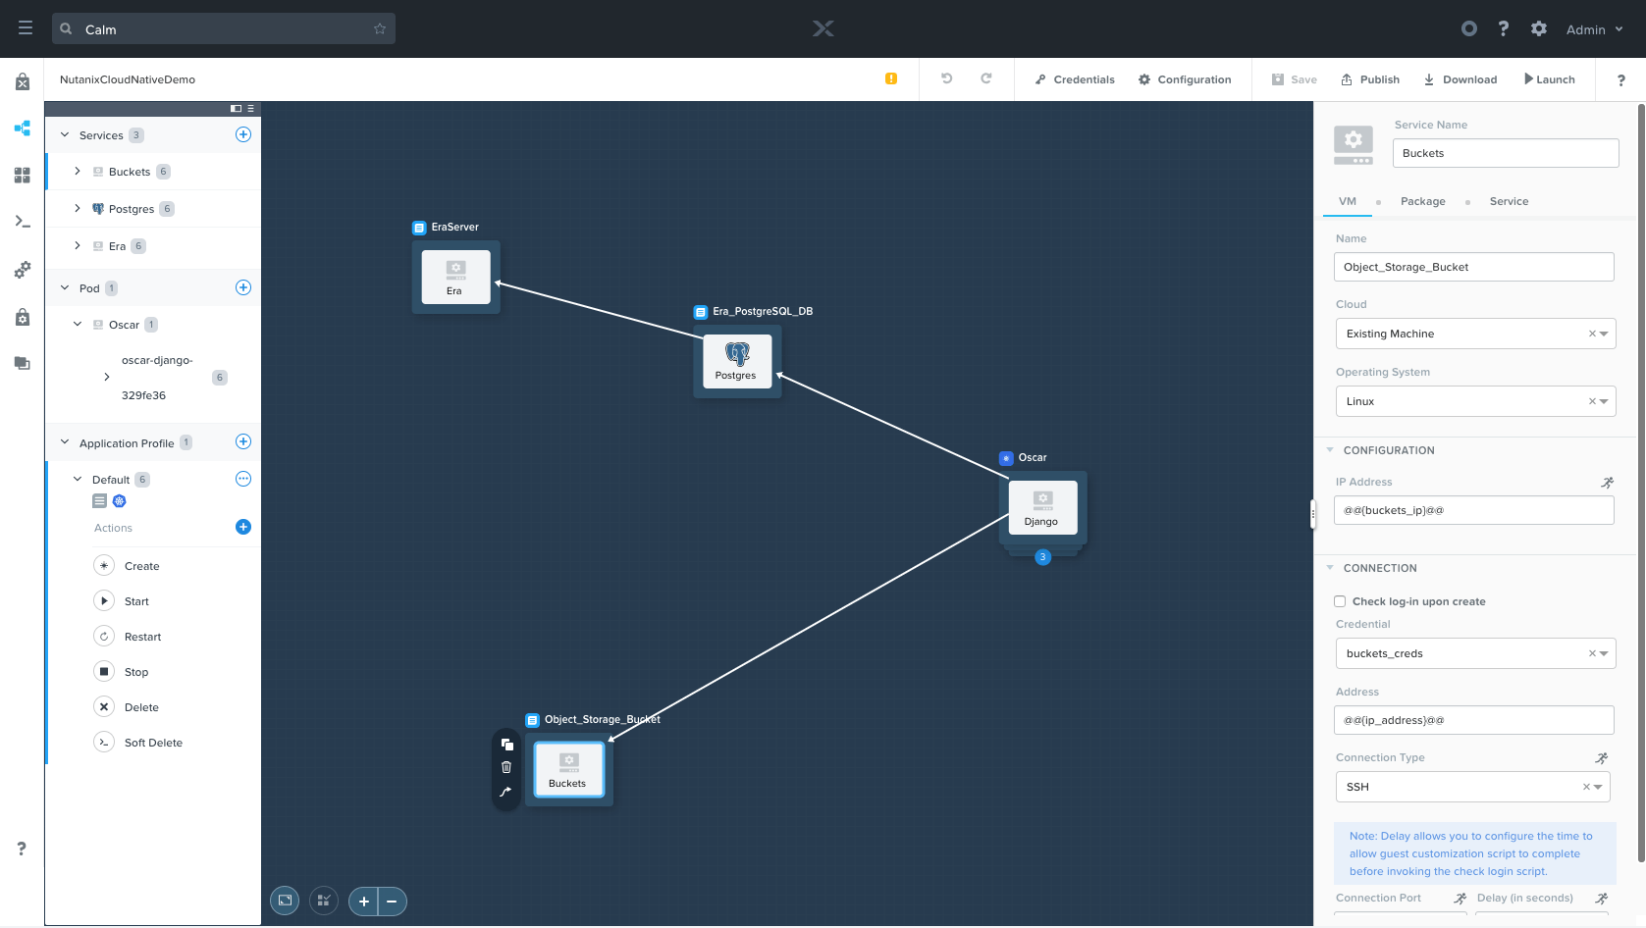1646x928 pixels.
Task: Open the SSH Connection Type dropdown
Action: 1597,786
